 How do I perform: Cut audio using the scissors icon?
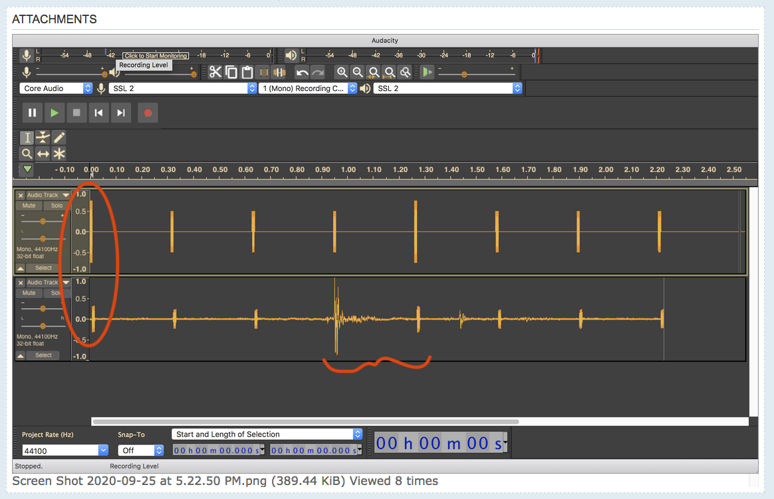[215, 71]
